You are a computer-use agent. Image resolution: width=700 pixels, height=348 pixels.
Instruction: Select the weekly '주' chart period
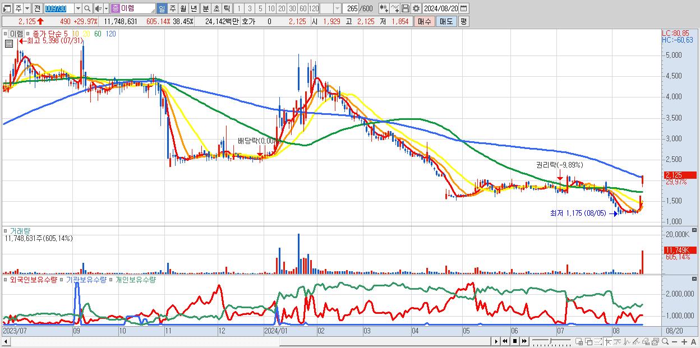172,8
